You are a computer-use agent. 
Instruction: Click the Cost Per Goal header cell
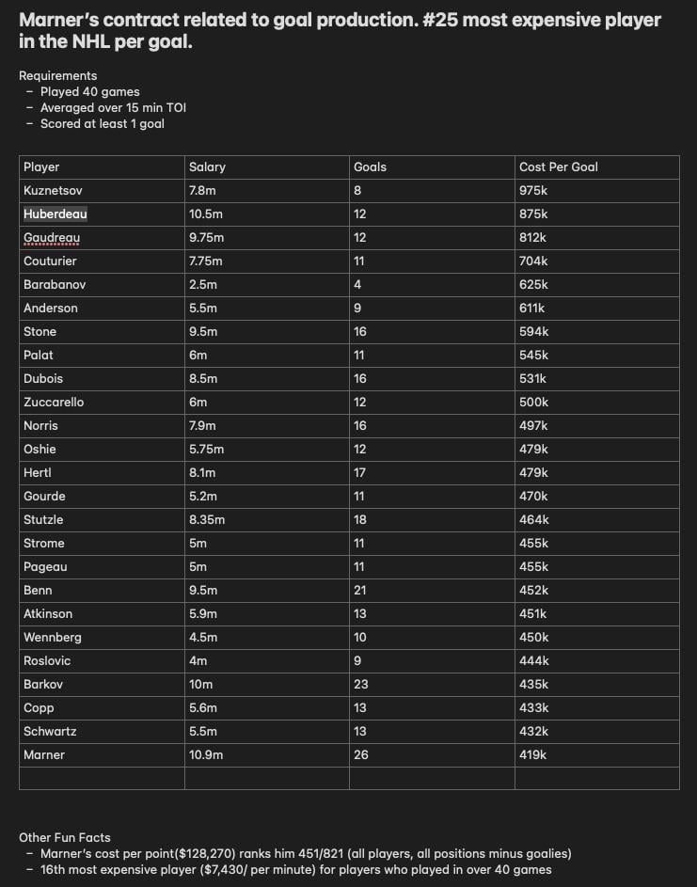[x=597, y=167]
